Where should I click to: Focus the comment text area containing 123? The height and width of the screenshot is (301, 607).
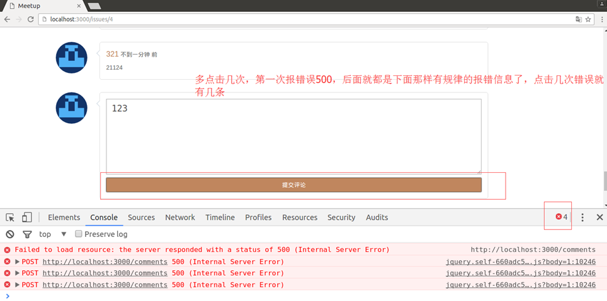[294, 136]
